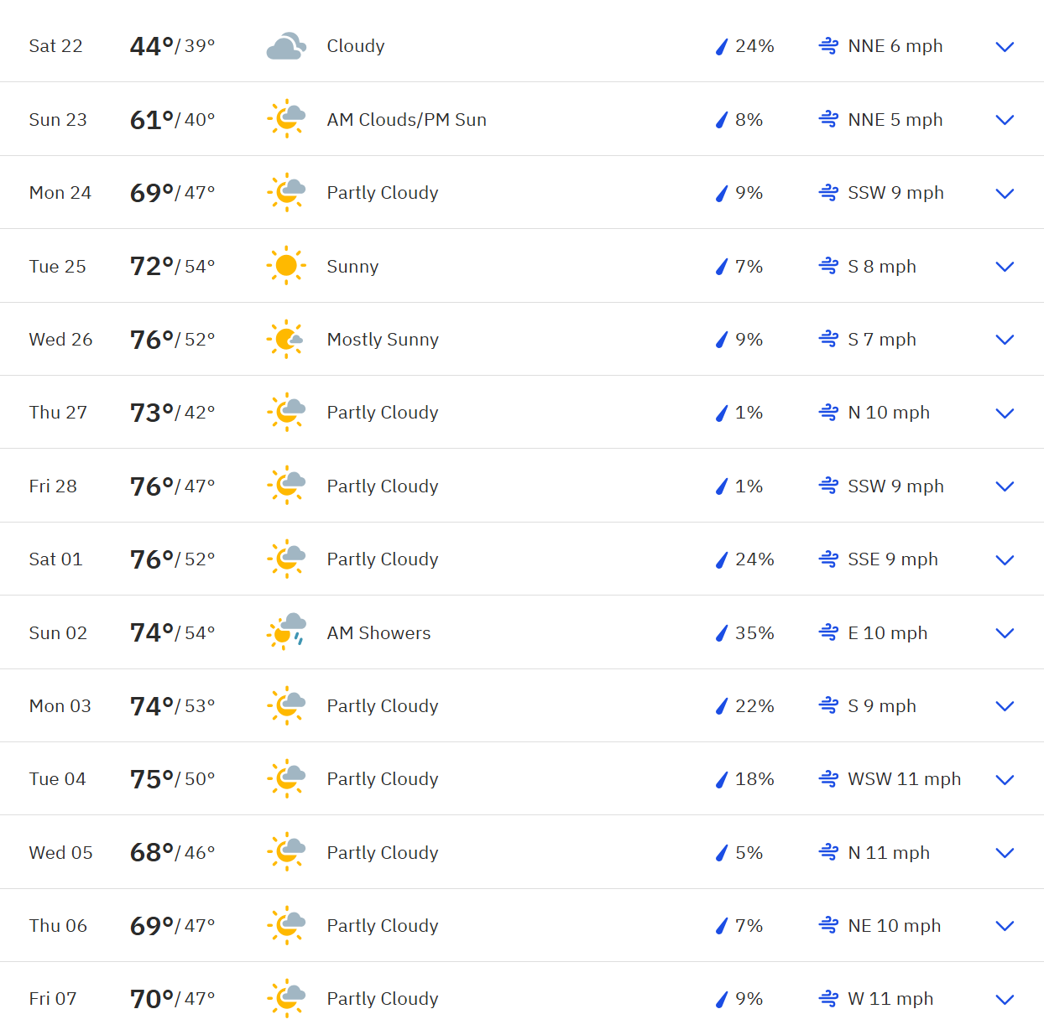Open details chevron for Sun 02
This screenshot has width=1044, height=1035.
point(1005,633)
